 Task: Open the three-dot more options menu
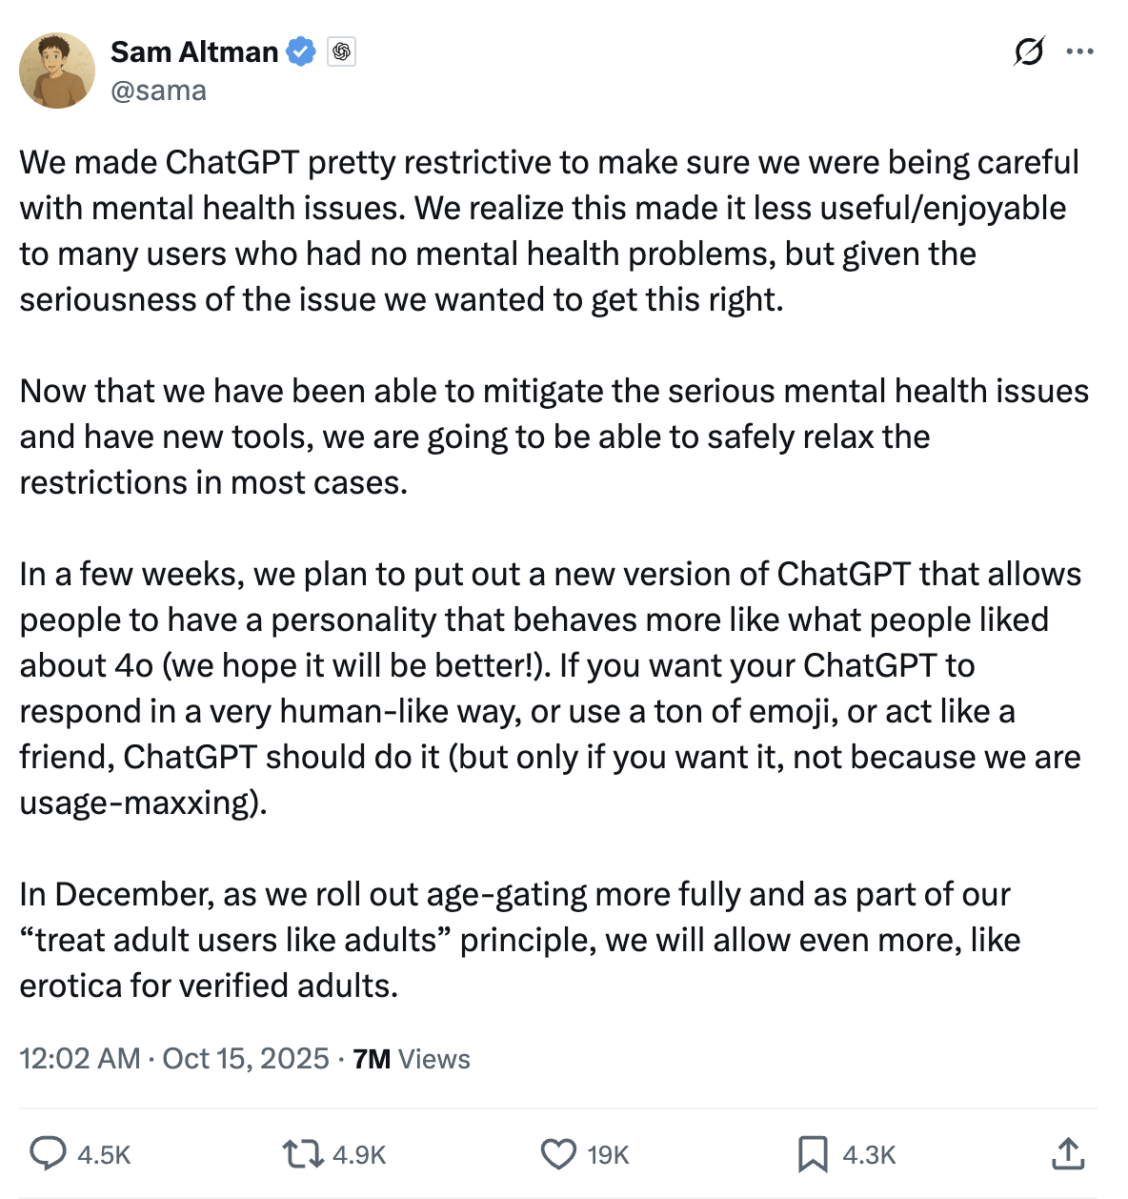click(1080, 51)
